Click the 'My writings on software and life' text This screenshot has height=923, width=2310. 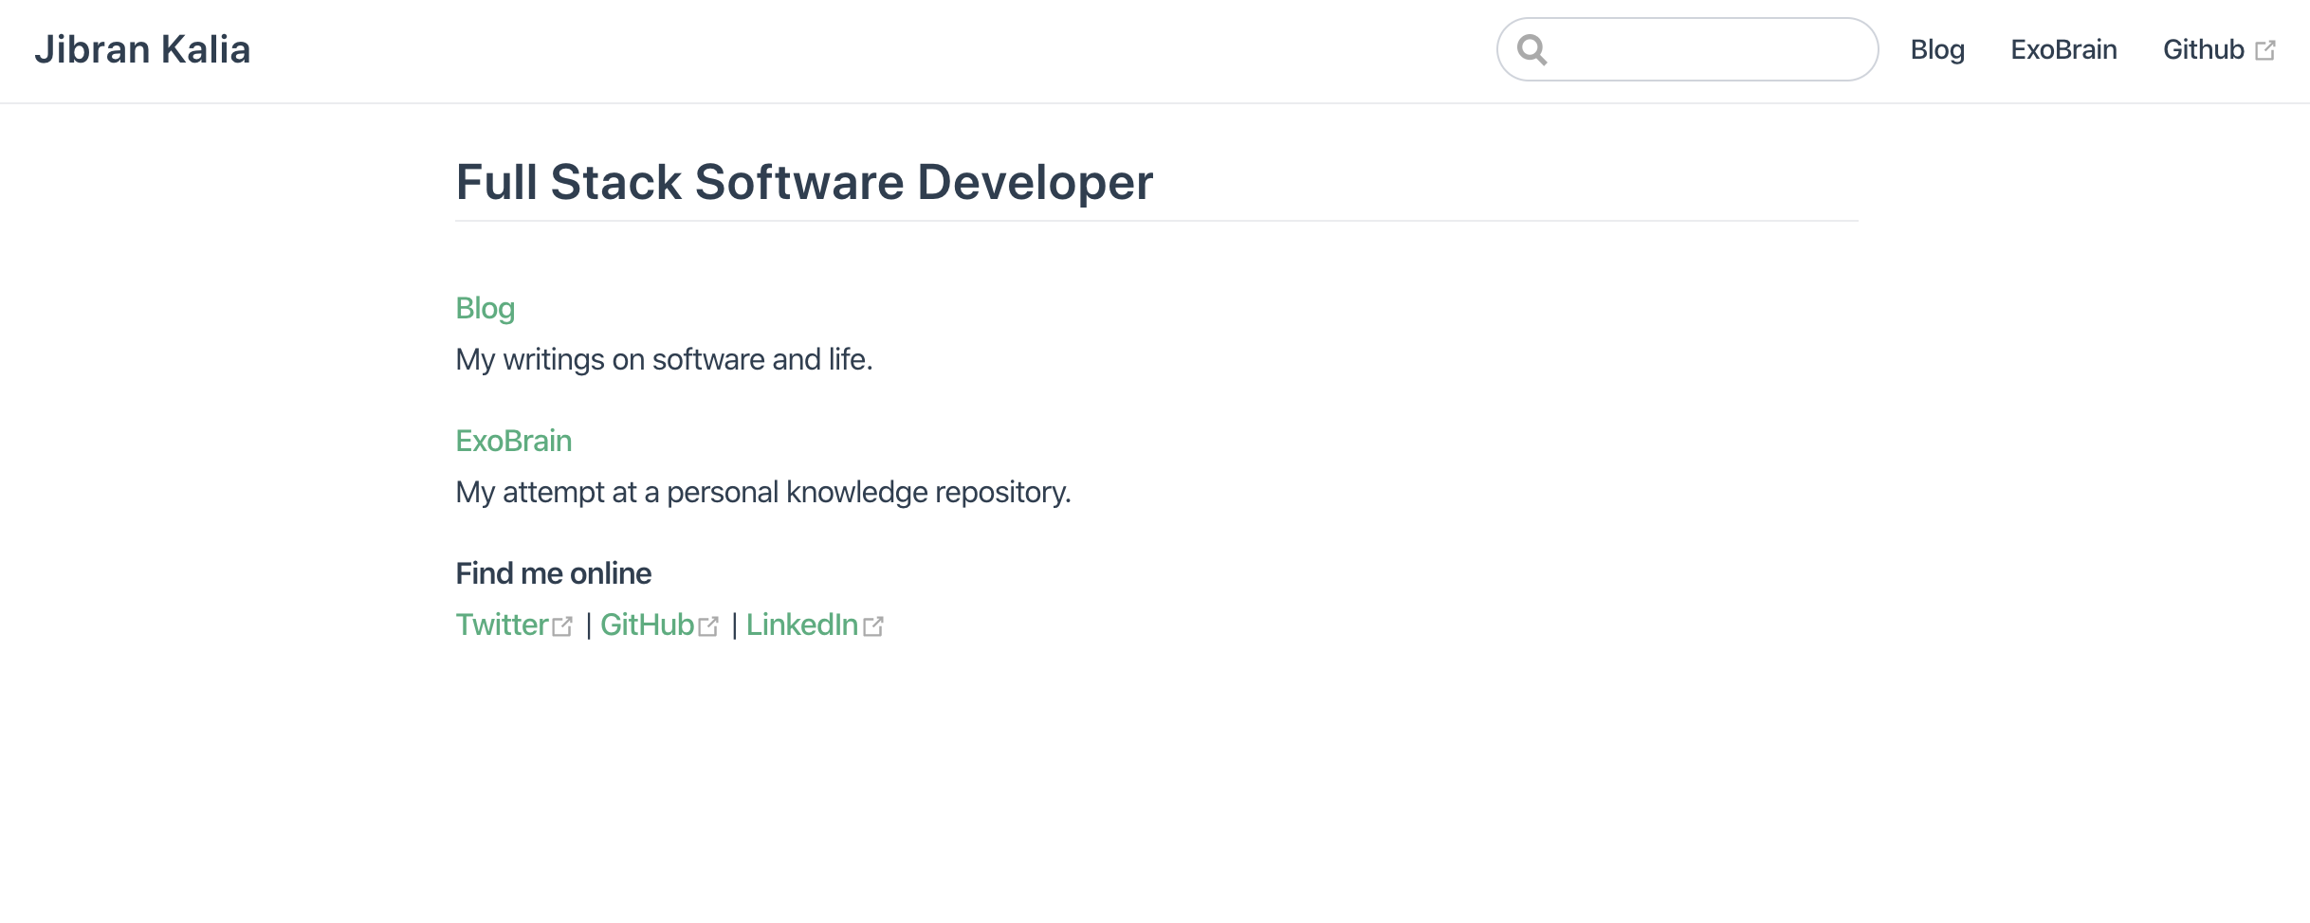664,359
